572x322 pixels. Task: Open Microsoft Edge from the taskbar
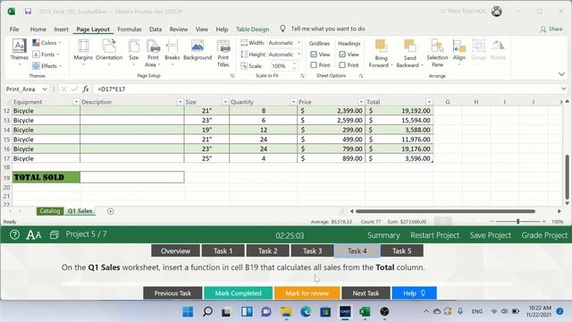click(306, 311)
